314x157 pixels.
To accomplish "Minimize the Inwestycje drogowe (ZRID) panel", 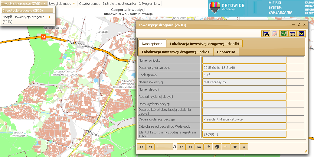I will 293,25.
